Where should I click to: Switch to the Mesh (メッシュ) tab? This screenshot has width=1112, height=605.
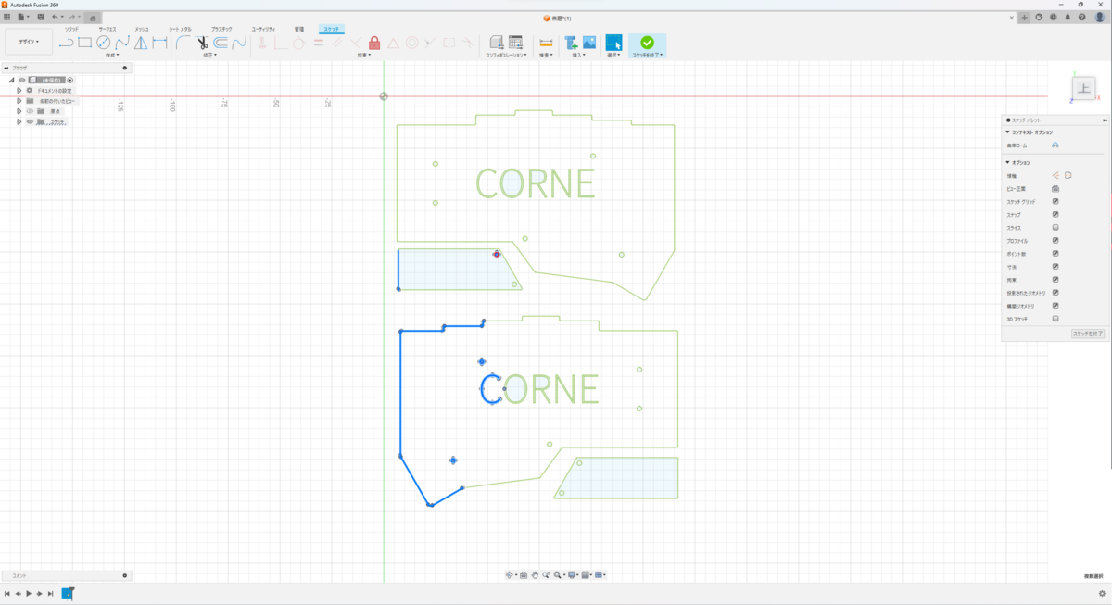(x=142, y=29)
